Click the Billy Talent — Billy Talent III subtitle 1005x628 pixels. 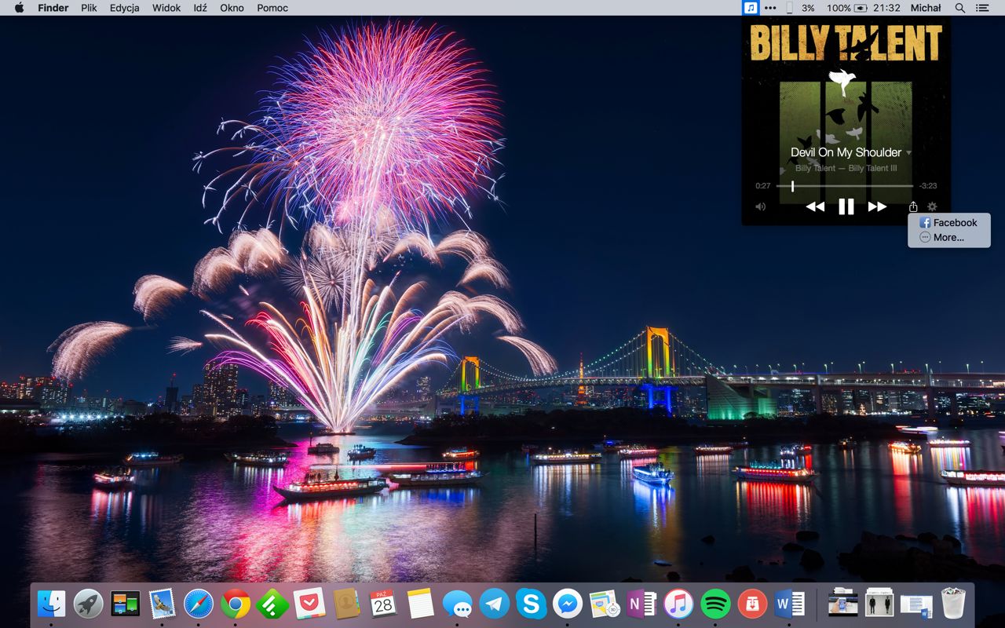[846, 168]
